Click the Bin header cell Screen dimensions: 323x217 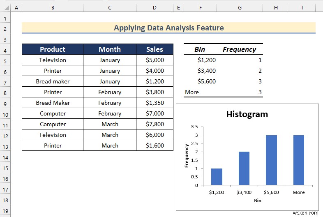200,49
